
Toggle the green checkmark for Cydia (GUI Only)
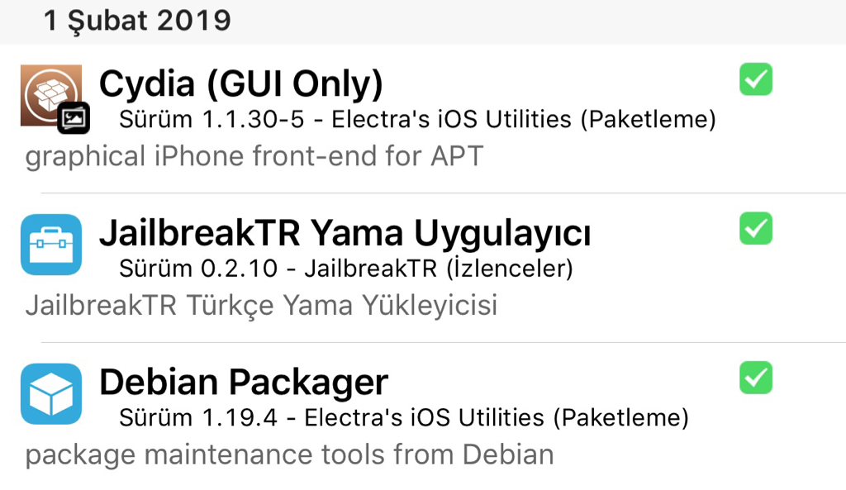(755, 79)
